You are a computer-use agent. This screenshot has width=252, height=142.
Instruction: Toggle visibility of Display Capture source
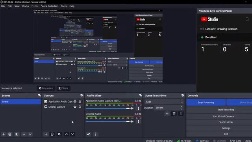tap(75, 107)
